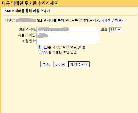
Task: Focus the 비밀번호 input field
Action: (68, 41)
